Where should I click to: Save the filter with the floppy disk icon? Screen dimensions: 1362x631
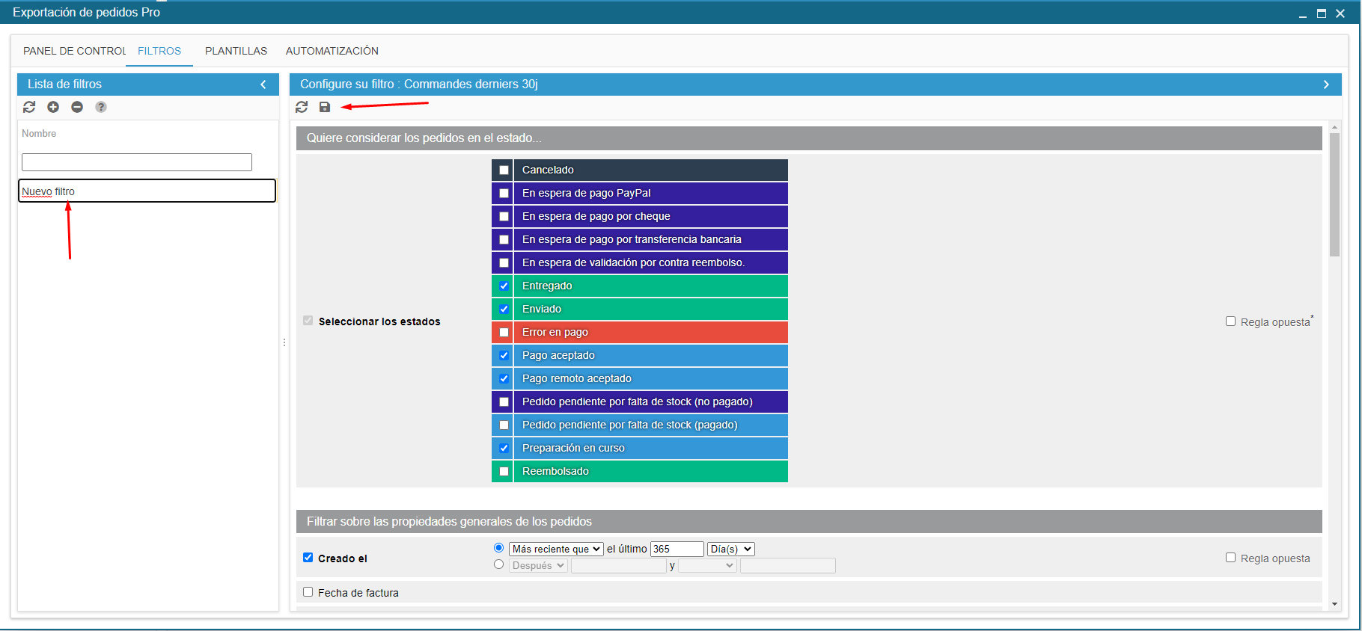(x=325, y=107)
